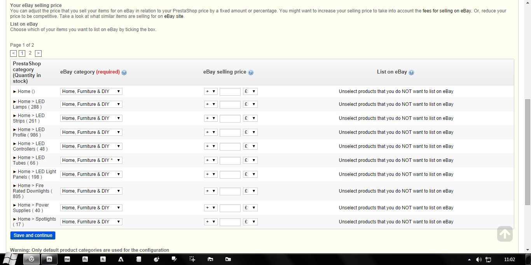Click price amount field for LED Lamps row
Screen dimensions: 531x265
click(230, 104)
